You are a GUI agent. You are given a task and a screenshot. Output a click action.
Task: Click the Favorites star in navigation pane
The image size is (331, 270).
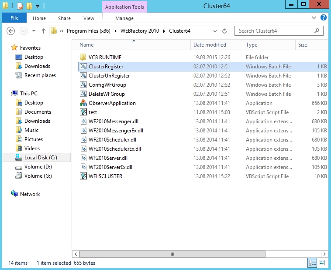pyautogui.click(x=14, y=47)
